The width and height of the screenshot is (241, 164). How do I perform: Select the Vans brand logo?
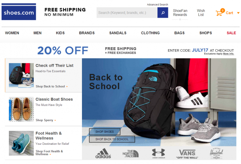[187, 154]
